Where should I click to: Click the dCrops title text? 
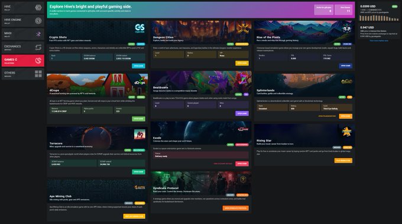[54, 91]
